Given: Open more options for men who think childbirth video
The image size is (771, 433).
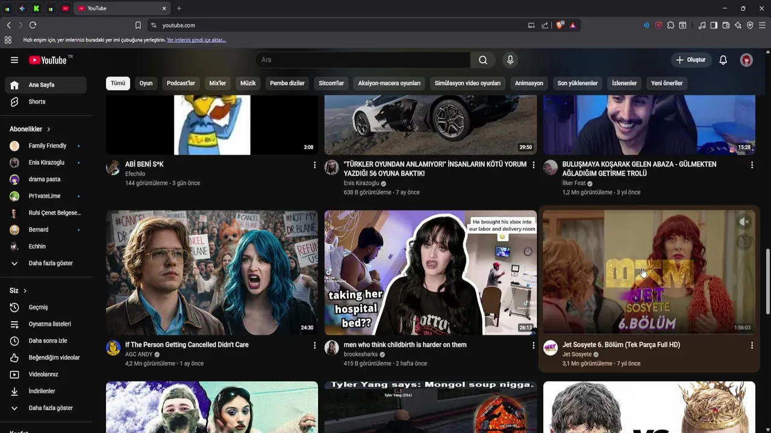Looking at the screenshot, I should (x=533, y=345).
